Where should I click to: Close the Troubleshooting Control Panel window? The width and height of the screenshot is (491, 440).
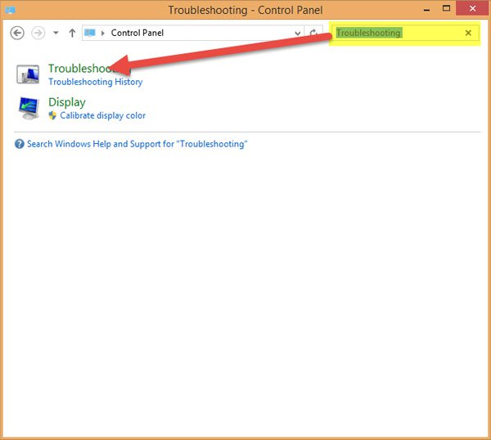pos(472,8)
